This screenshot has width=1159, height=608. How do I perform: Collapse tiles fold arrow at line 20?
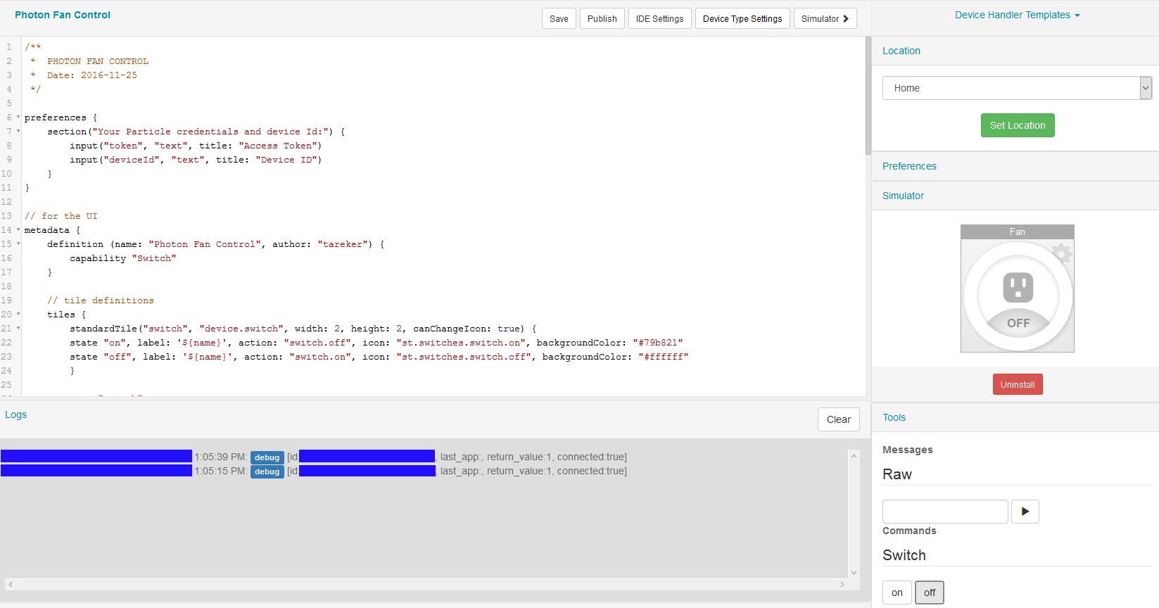[x=18, y=315]
